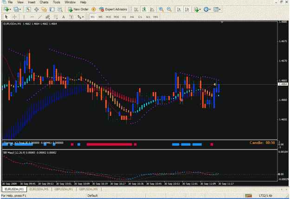This screenshot has height=199, width=290.
Task: Zoom out on the chart
Action: 169,9
